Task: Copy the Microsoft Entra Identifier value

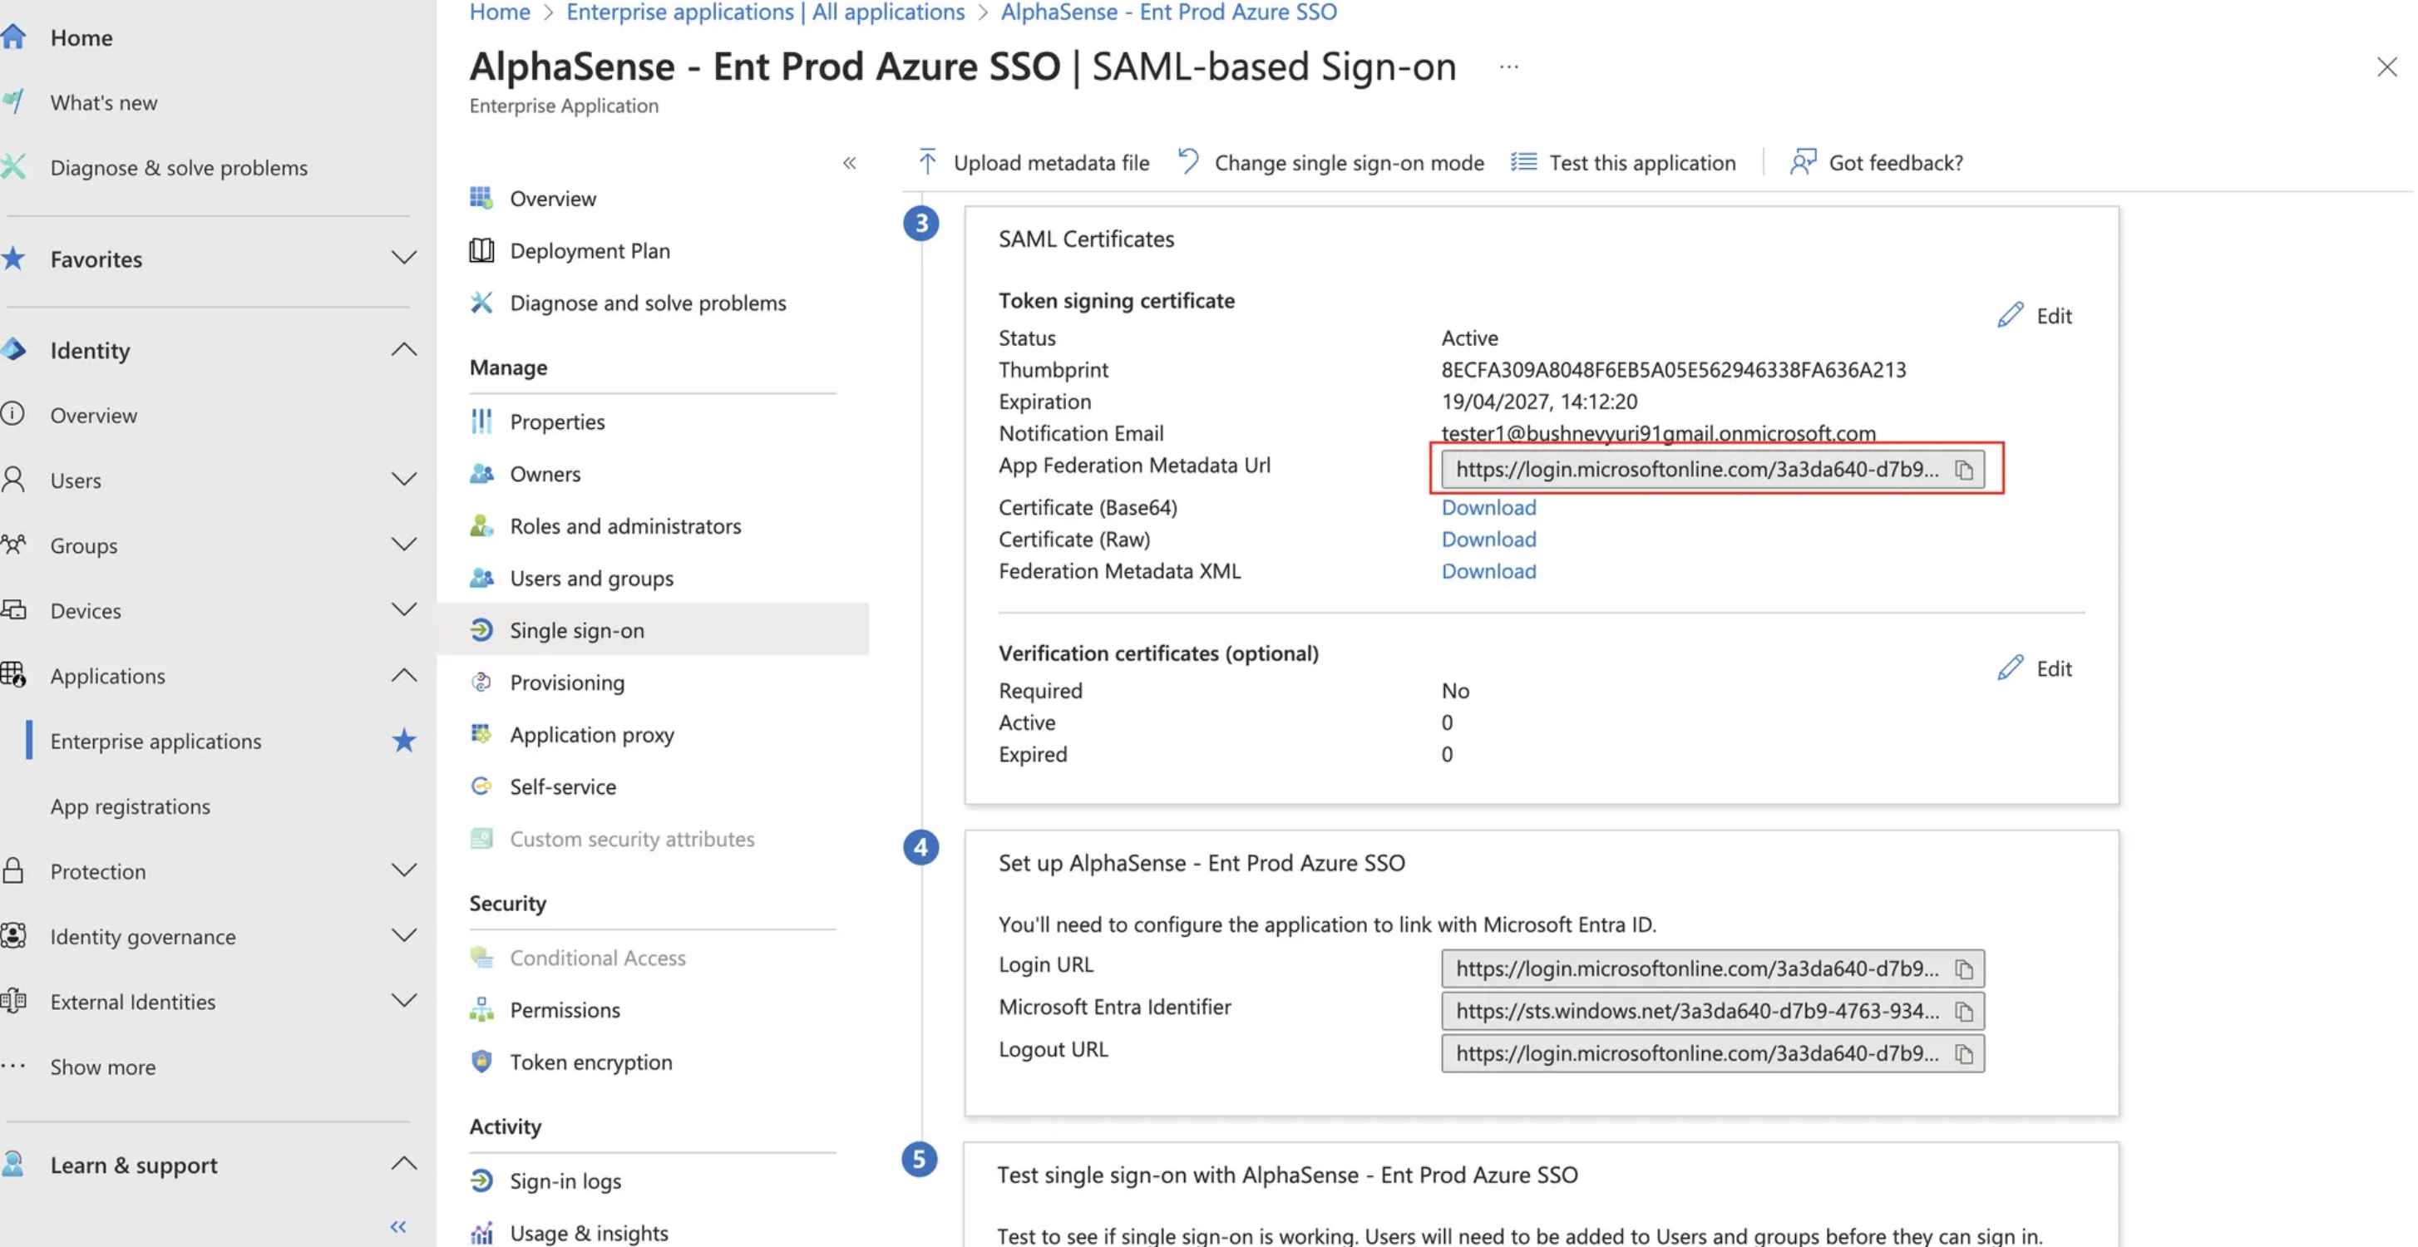Action: [x=1964, y=1011]
